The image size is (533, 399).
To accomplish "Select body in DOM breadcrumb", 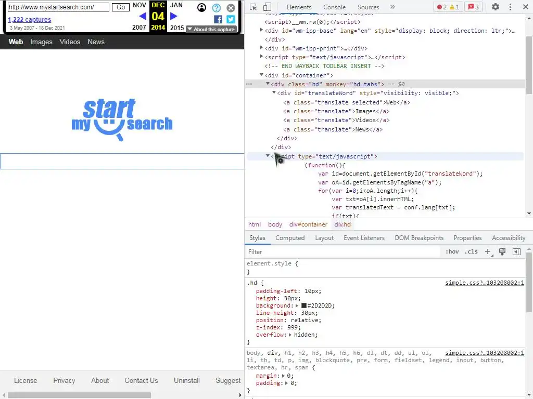I will [275, 224].
